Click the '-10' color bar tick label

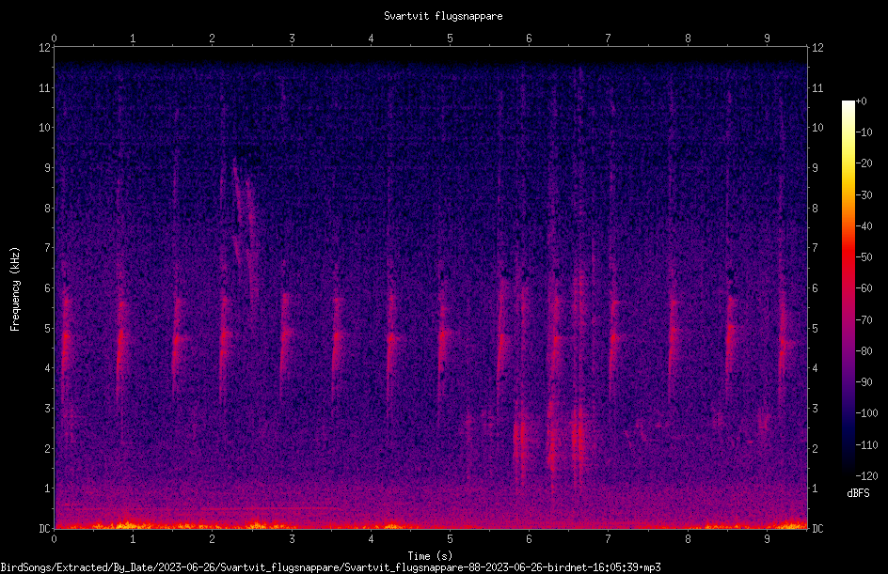tap(864, 132)
